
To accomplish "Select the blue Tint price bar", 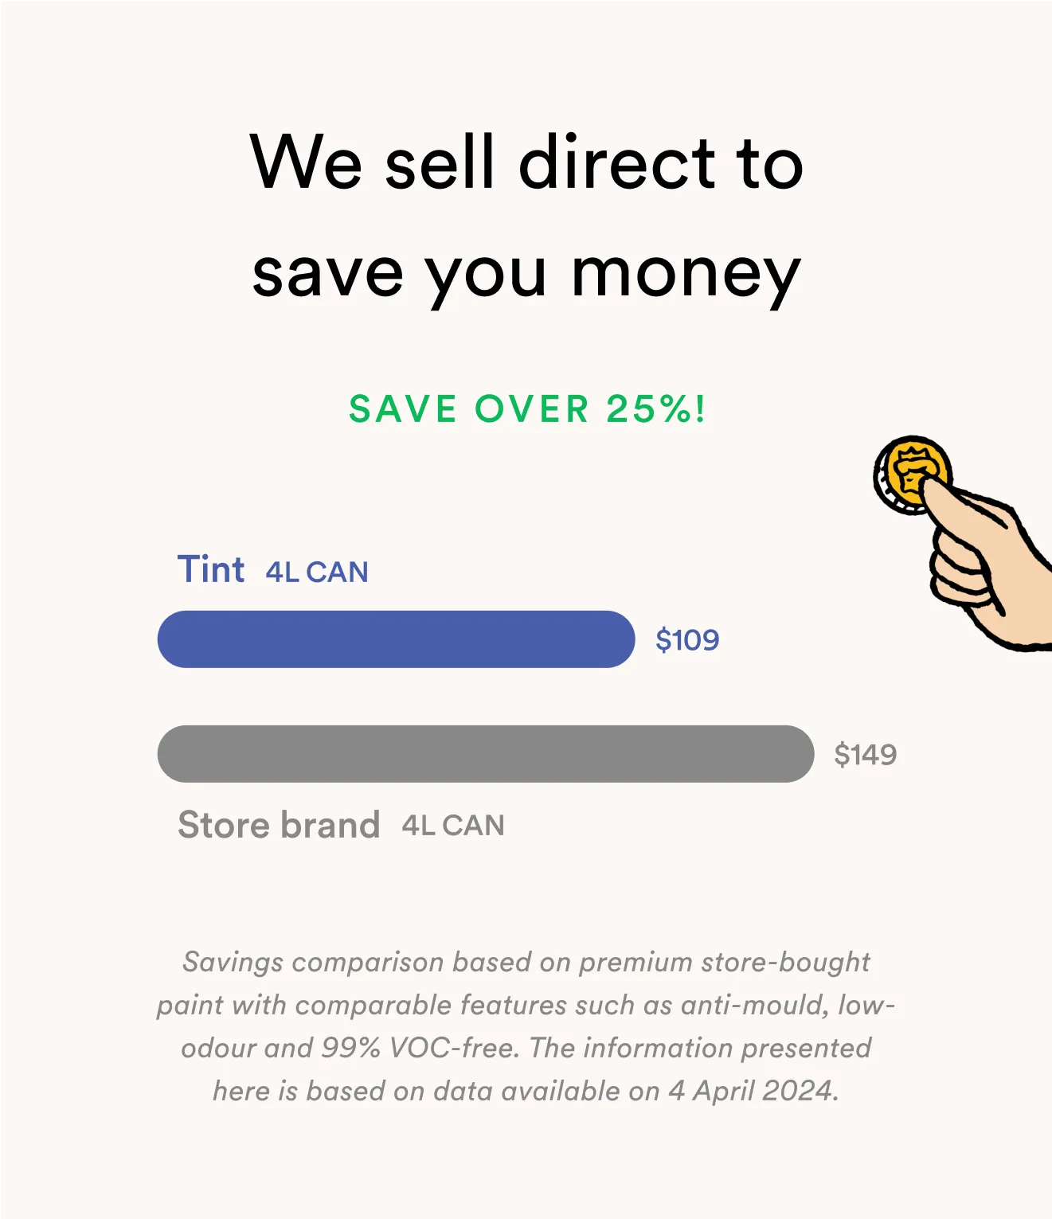I will coord(396,639).
